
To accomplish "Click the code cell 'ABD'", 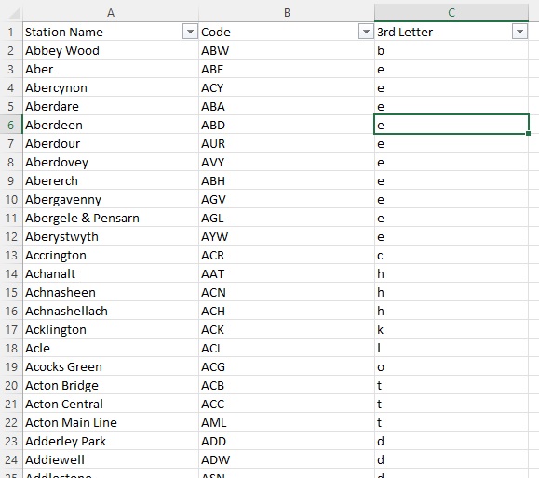I will point(287,125).
